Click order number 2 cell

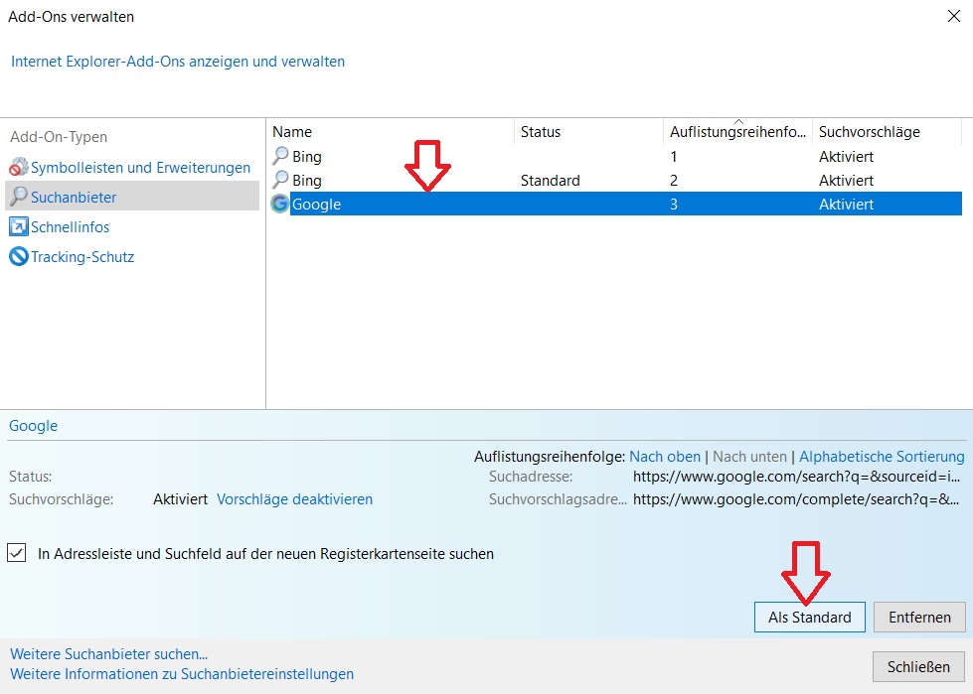tap(673, 181)
